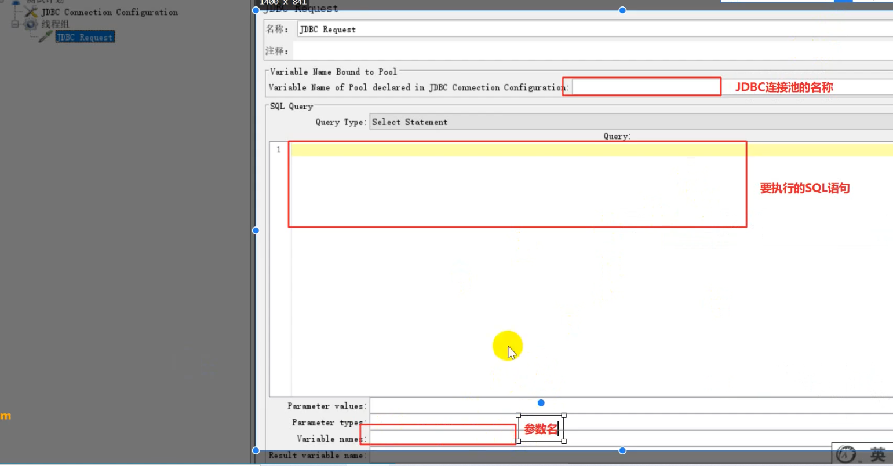
Task: Select the JDBC Request tree item
Action: 85,37
